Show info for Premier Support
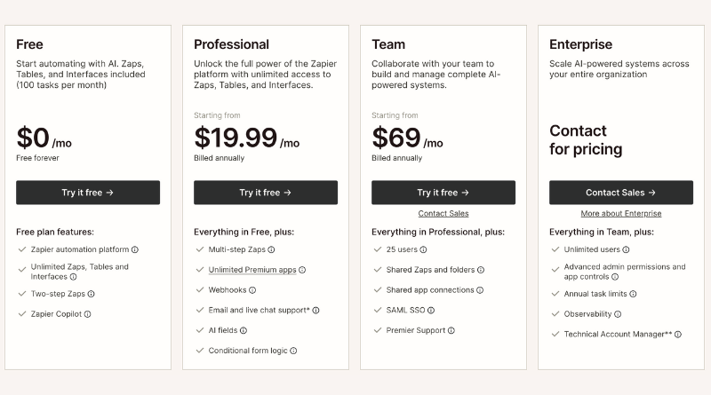The image size is (711, 395). tap(451, 330)
